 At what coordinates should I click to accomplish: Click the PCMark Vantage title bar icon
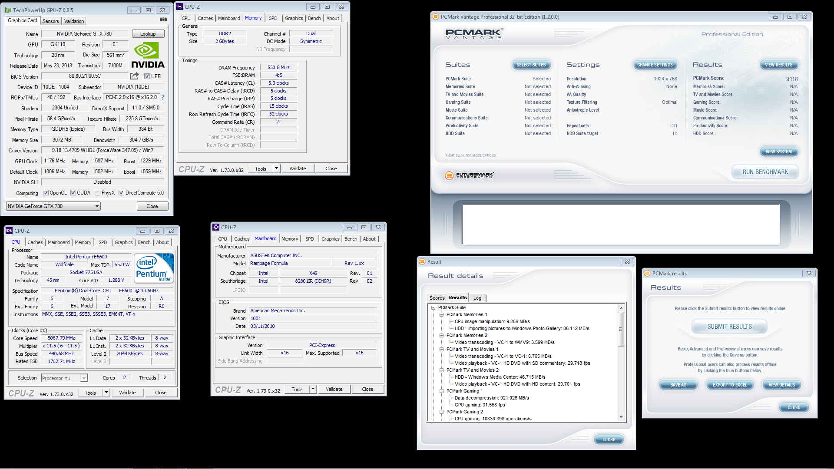(x=436, y=17)
